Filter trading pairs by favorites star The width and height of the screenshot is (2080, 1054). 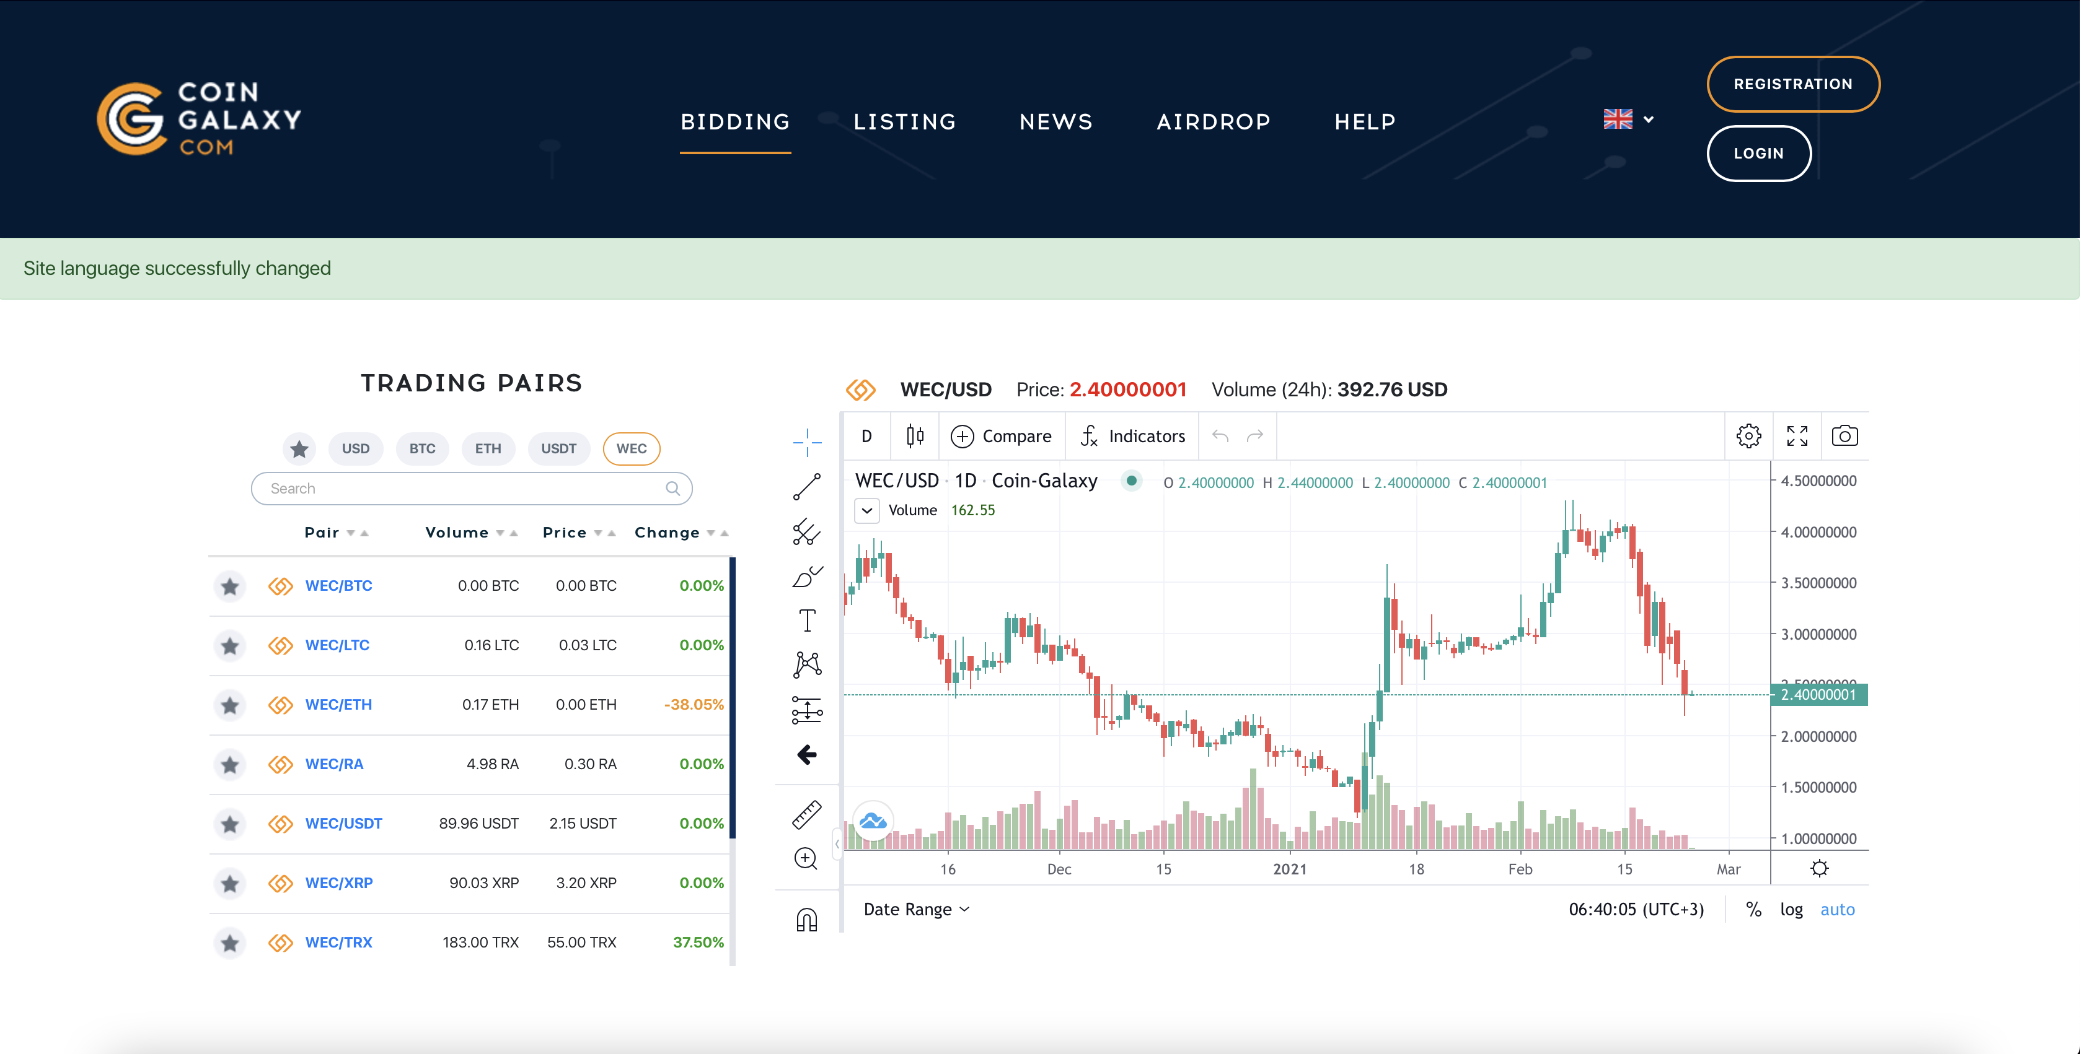pos(299,449)
